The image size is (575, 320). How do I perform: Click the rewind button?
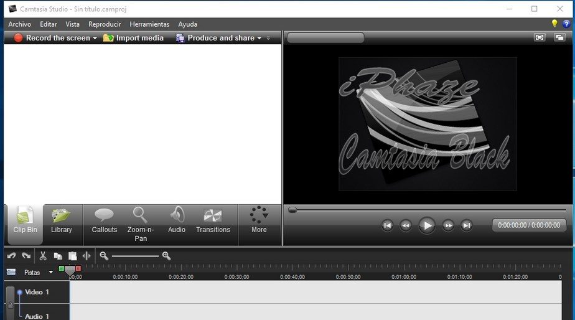(x=406, y=225)
